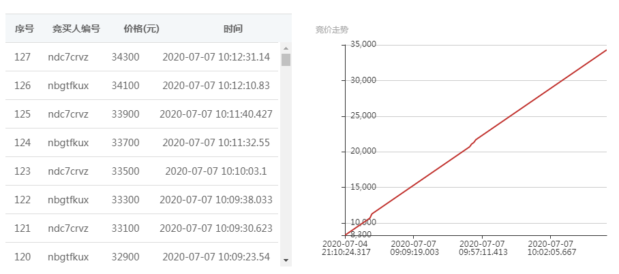The width and height of the screenshot is (619, 274).
Task: Select bid row number 127
Action: (x=22, y=57)
